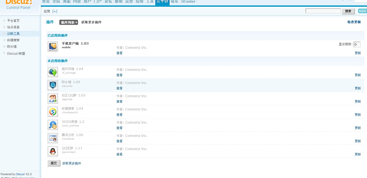
Task: Click 更新 for cloudsearch plugin
Action: (x=358, y=115)
